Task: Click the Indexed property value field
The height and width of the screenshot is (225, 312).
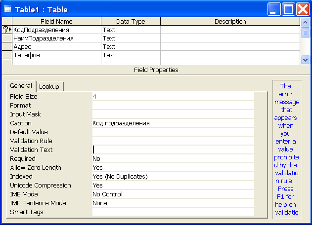Action: [x=173, y=177]
